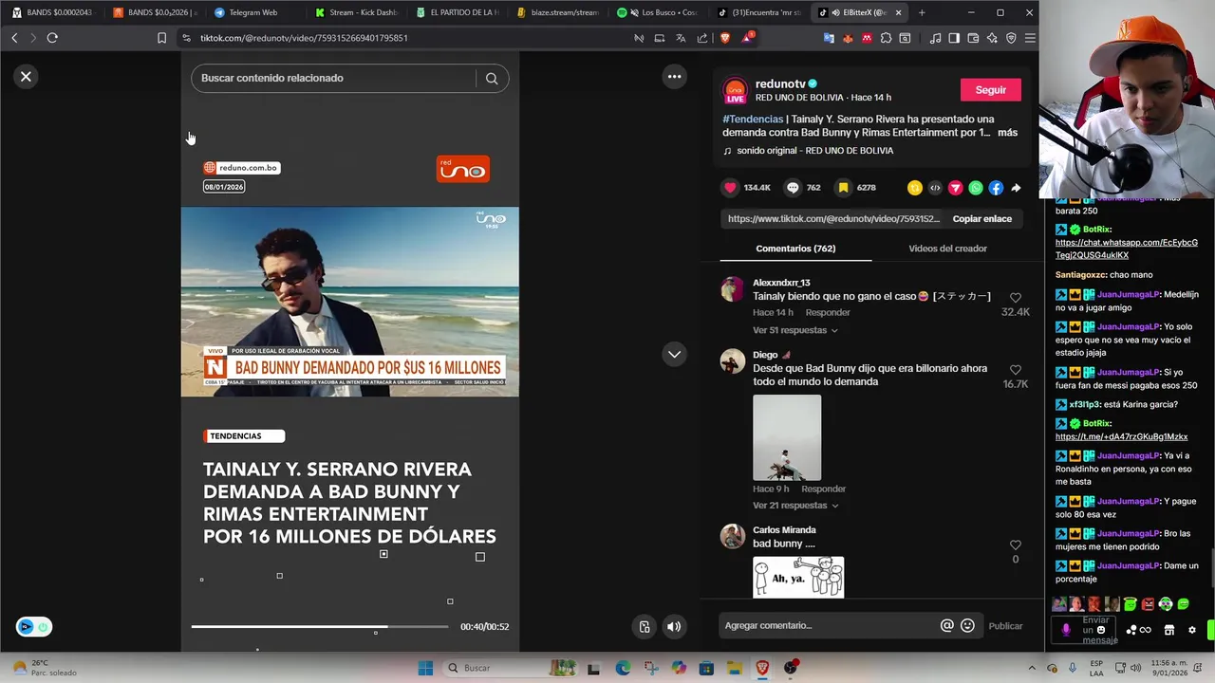Image resolution: width=1215 pixels, height=683 pixels.
Task: Go back with the browser back arrow
Action: (14, 38)
